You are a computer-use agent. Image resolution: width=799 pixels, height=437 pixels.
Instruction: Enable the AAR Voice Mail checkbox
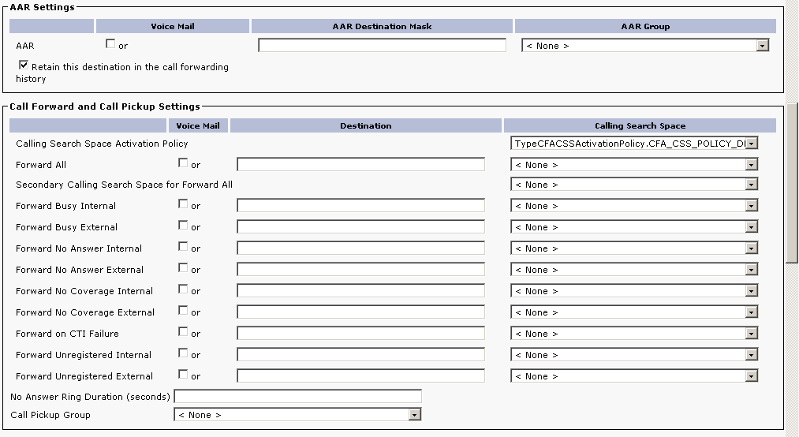[110, 44]
